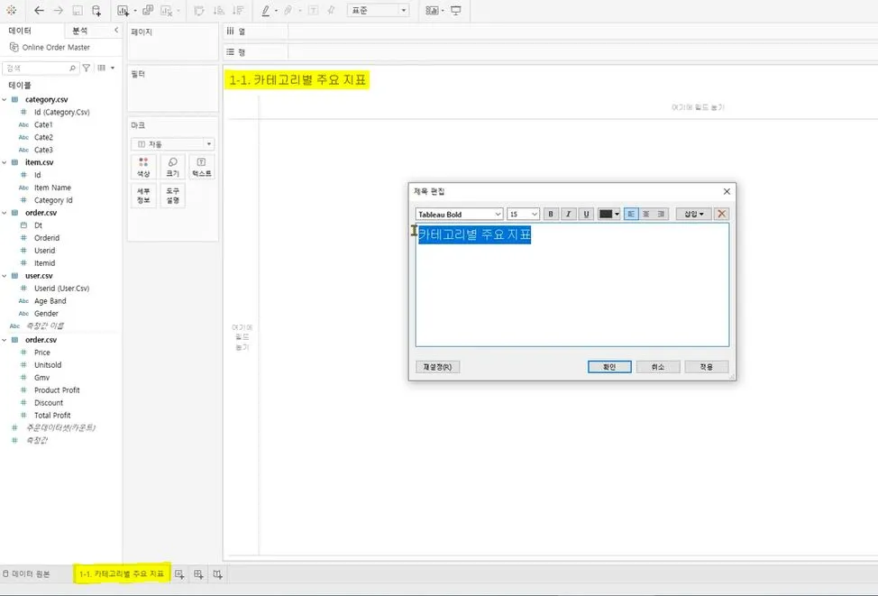Screen dimensions: 878x596
Task: Close the 제목 편집 dialog
Action: point(727,191)
